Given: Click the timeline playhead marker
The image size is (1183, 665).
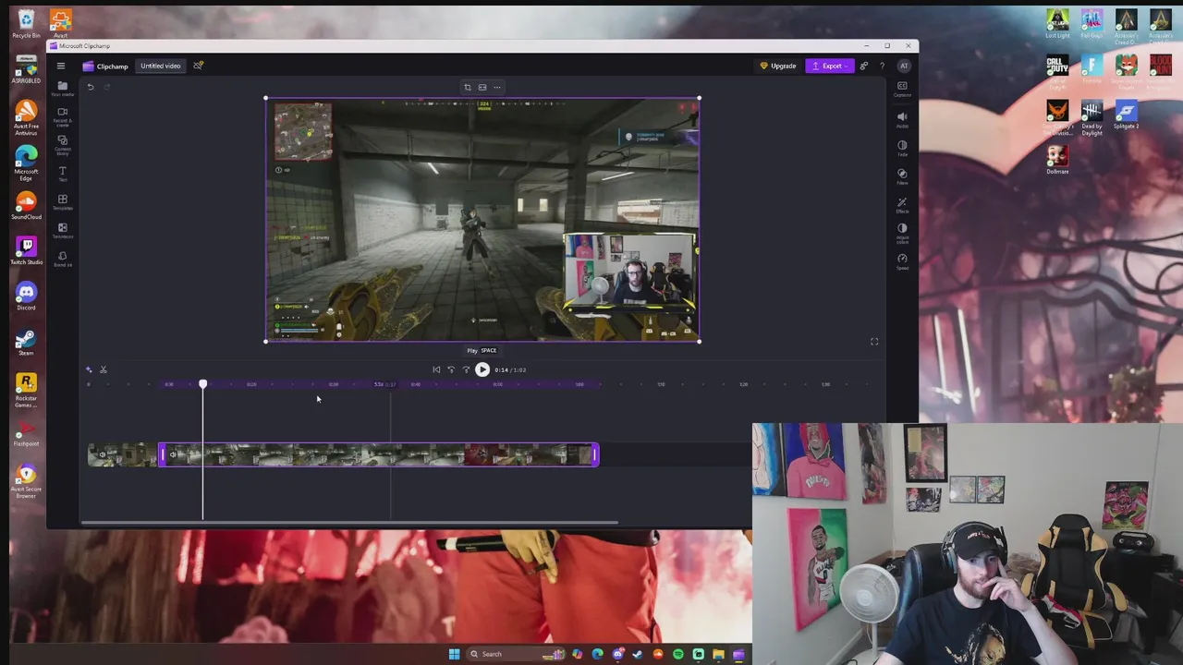Looking at the screenshot, I should coord(203,383).
